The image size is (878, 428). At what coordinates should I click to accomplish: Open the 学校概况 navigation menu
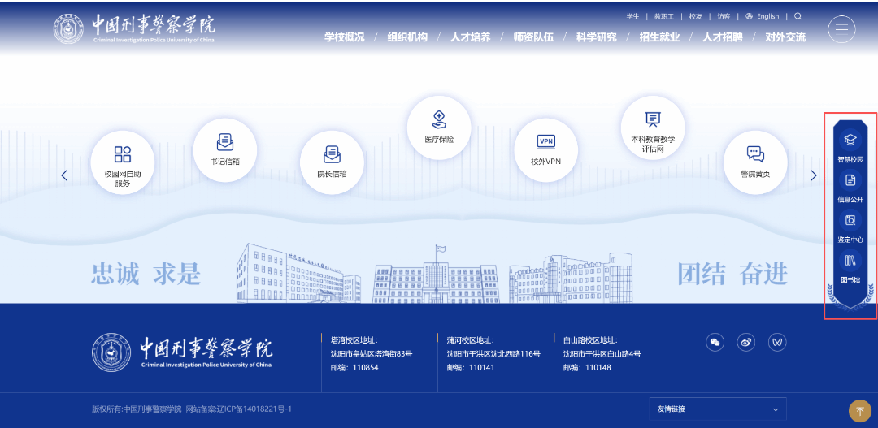pyautogui.click(x=345, y=37)
